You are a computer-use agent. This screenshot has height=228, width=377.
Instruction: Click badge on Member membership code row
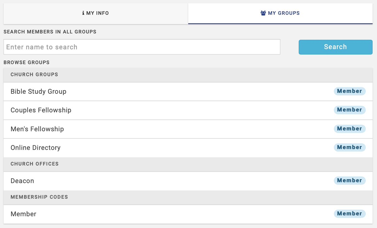click(x=350, y=214)
